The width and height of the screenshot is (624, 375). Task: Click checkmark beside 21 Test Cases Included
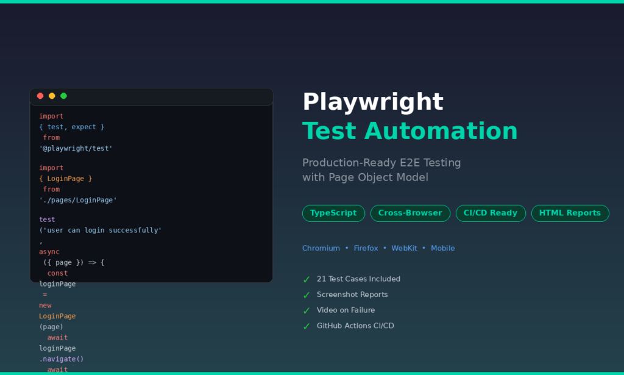point(307,280)
